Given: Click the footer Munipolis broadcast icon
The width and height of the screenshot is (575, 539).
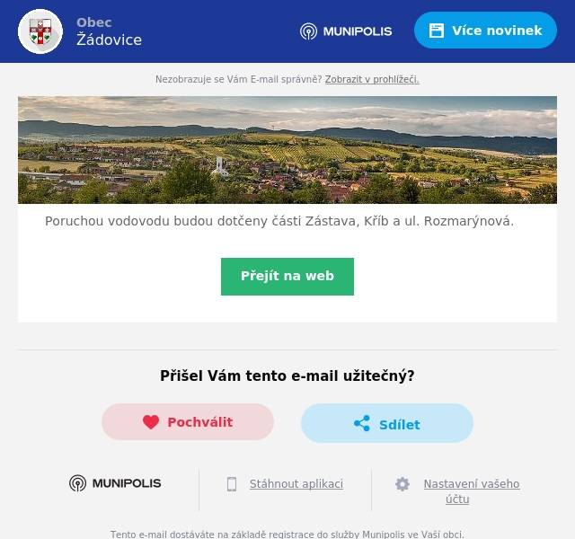Looking at the screenshot, I should [78, 483].
